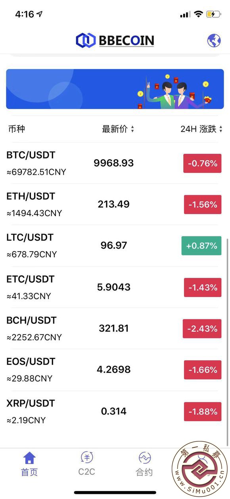Tap the globe language icon
This screenshot has height=499, width=230.
(214, 41)
